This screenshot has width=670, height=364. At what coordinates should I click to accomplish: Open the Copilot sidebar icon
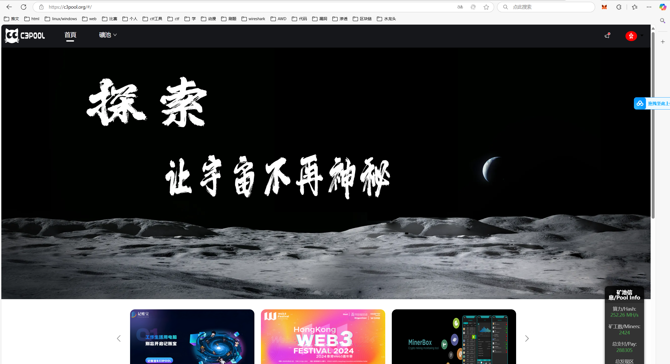pyautogui.click(x=662, y=7)
